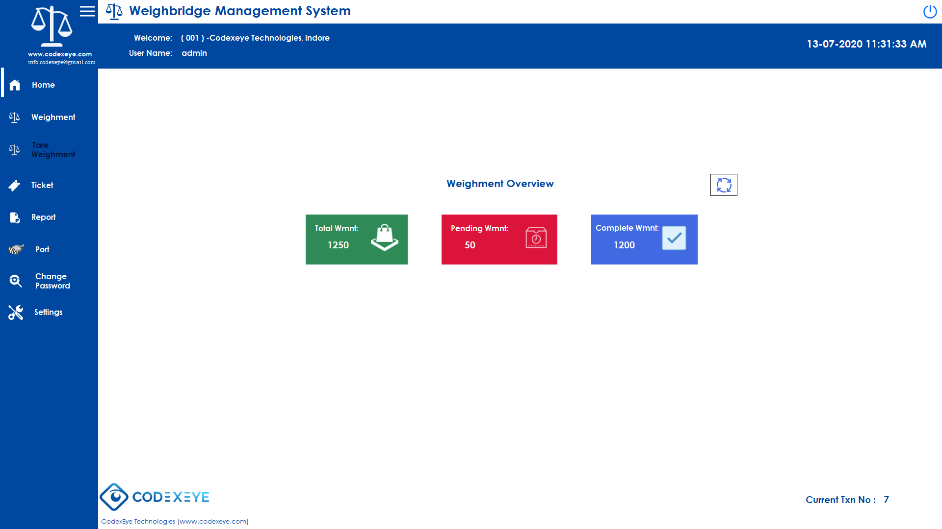Refresh the Weighment Overview

[x=724, y=185]
